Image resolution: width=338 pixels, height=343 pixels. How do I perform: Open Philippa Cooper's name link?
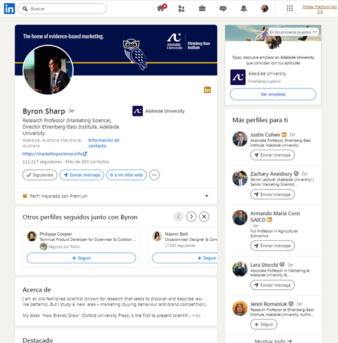pos(56,234)
